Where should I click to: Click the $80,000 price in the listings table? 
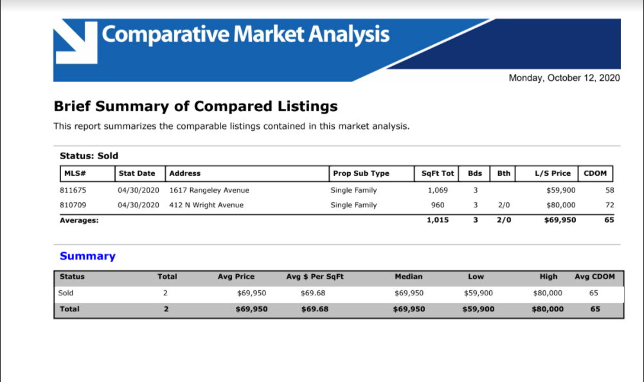point(560,205)
